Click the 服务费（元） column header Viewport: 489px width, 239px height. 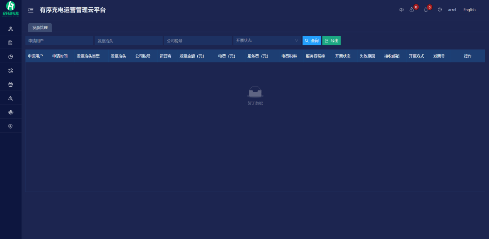(x=258, y=56)
